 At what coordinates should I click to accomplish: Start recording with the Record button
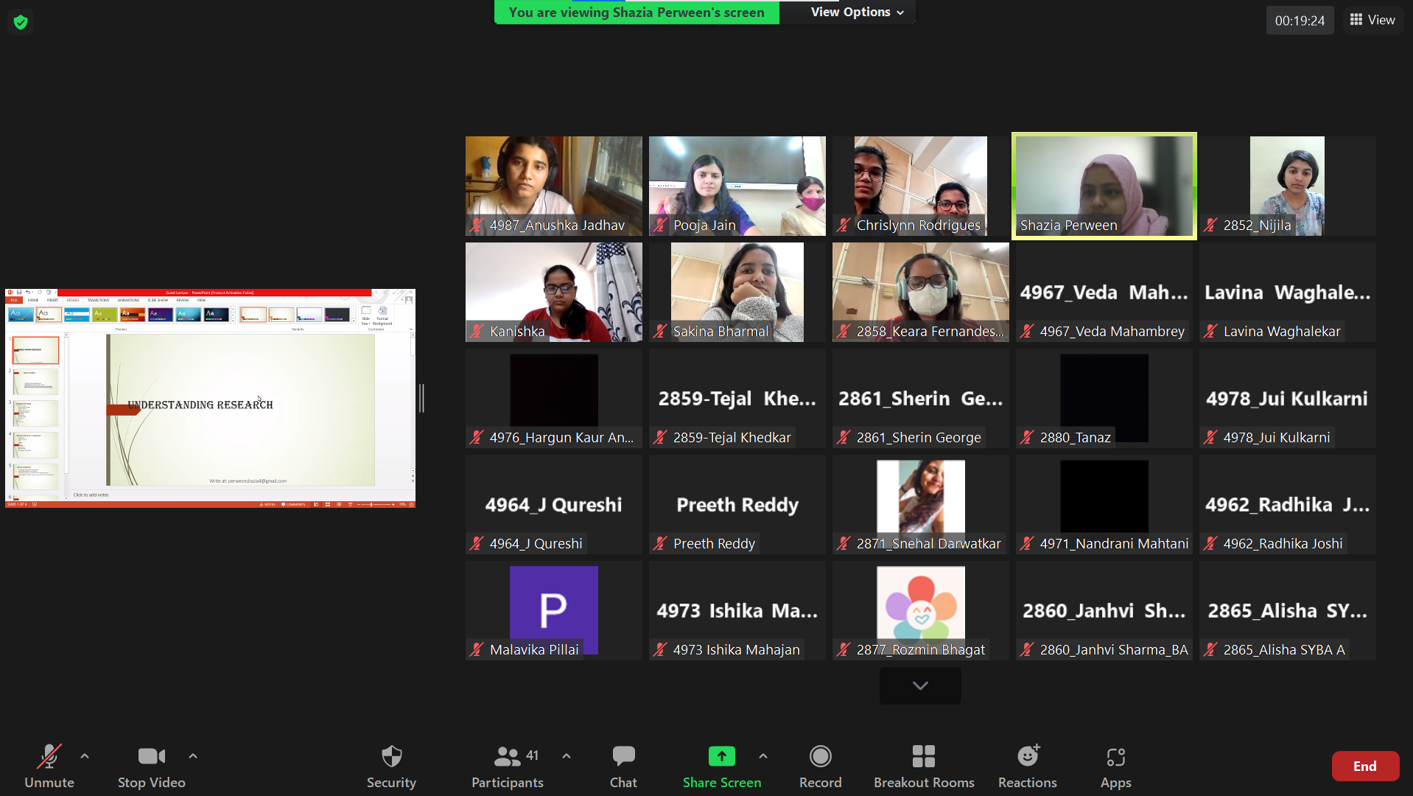tap(820, 766)
